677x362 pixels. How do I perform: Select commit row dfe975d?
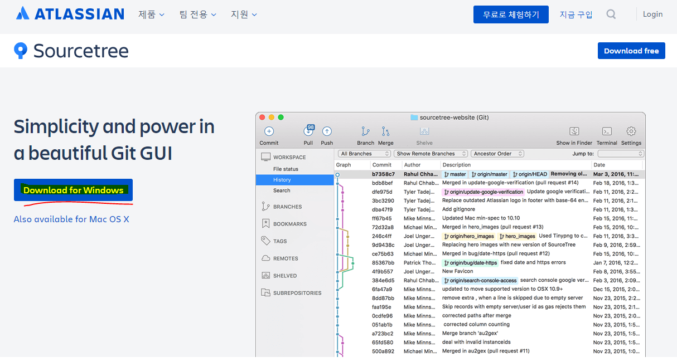click(490, 192)
